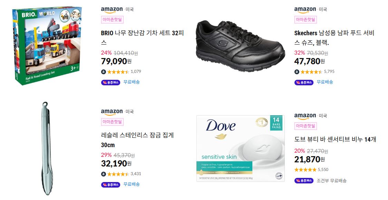This screenshot has width=388, height=200.
Task: Open the BRIO Rail & Road box image
Action: coord(47,46)
